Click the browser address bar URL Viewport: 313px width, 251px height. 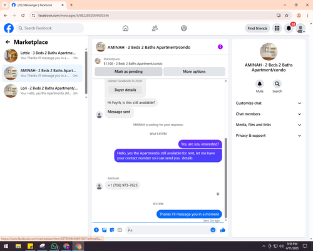click(73, 16)
